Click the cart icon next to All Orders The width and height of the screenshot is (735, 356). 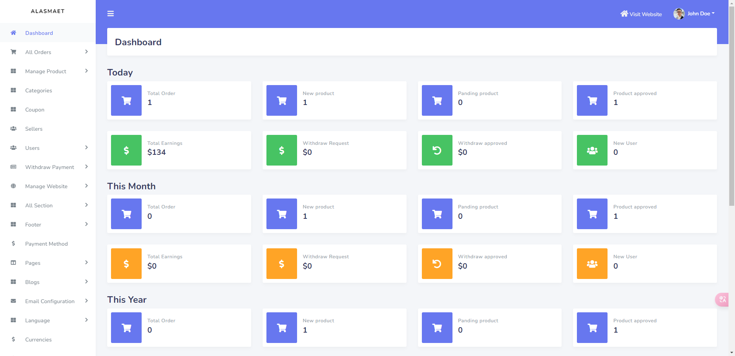(x=13, y=52)
